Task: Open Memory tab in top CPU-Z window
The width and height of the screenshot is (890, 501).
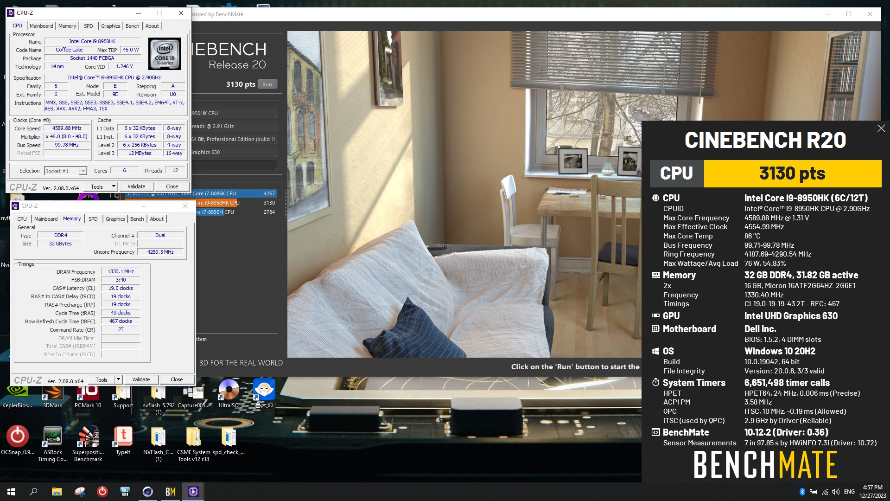Action: point(67,26)
